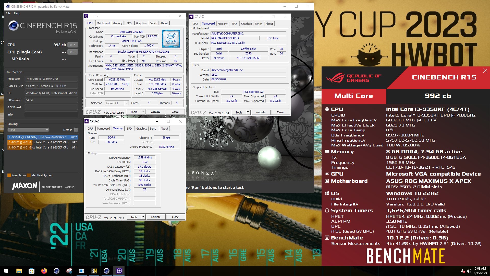
Task: Switch to CPU-Z purple taskbar icon
Action: [x=119, y=271]
